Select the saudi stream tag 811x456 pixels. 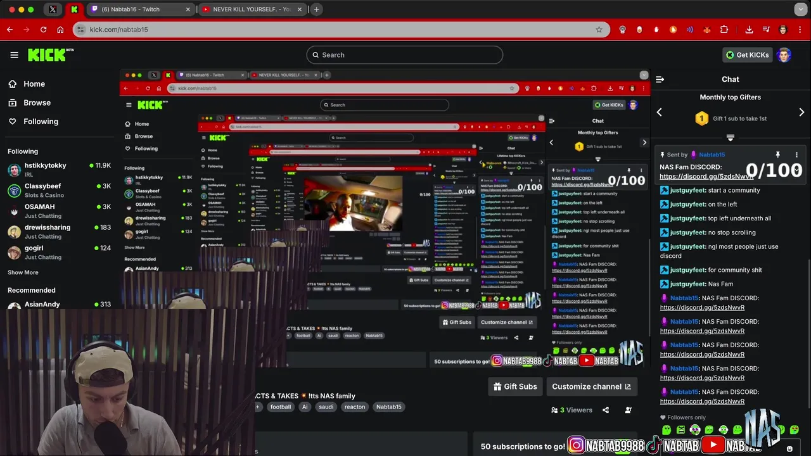[x=326, y=407]
